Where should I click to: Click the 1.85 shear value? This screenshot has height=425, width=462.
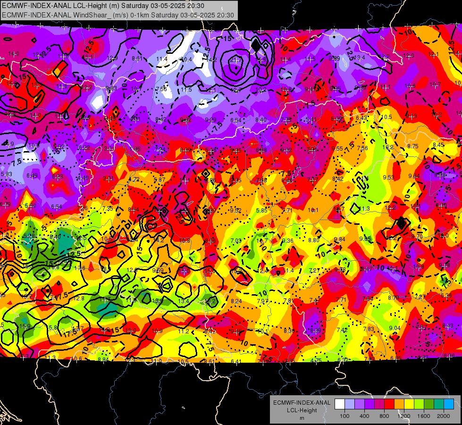135,149
